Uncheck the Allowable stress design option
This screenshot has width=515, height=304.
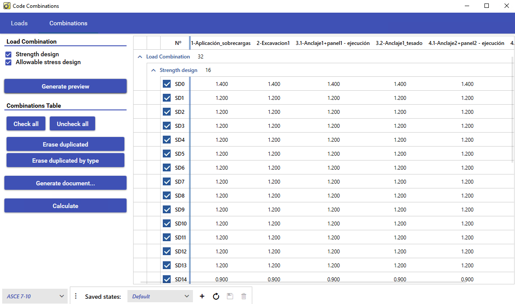(8, 62)
